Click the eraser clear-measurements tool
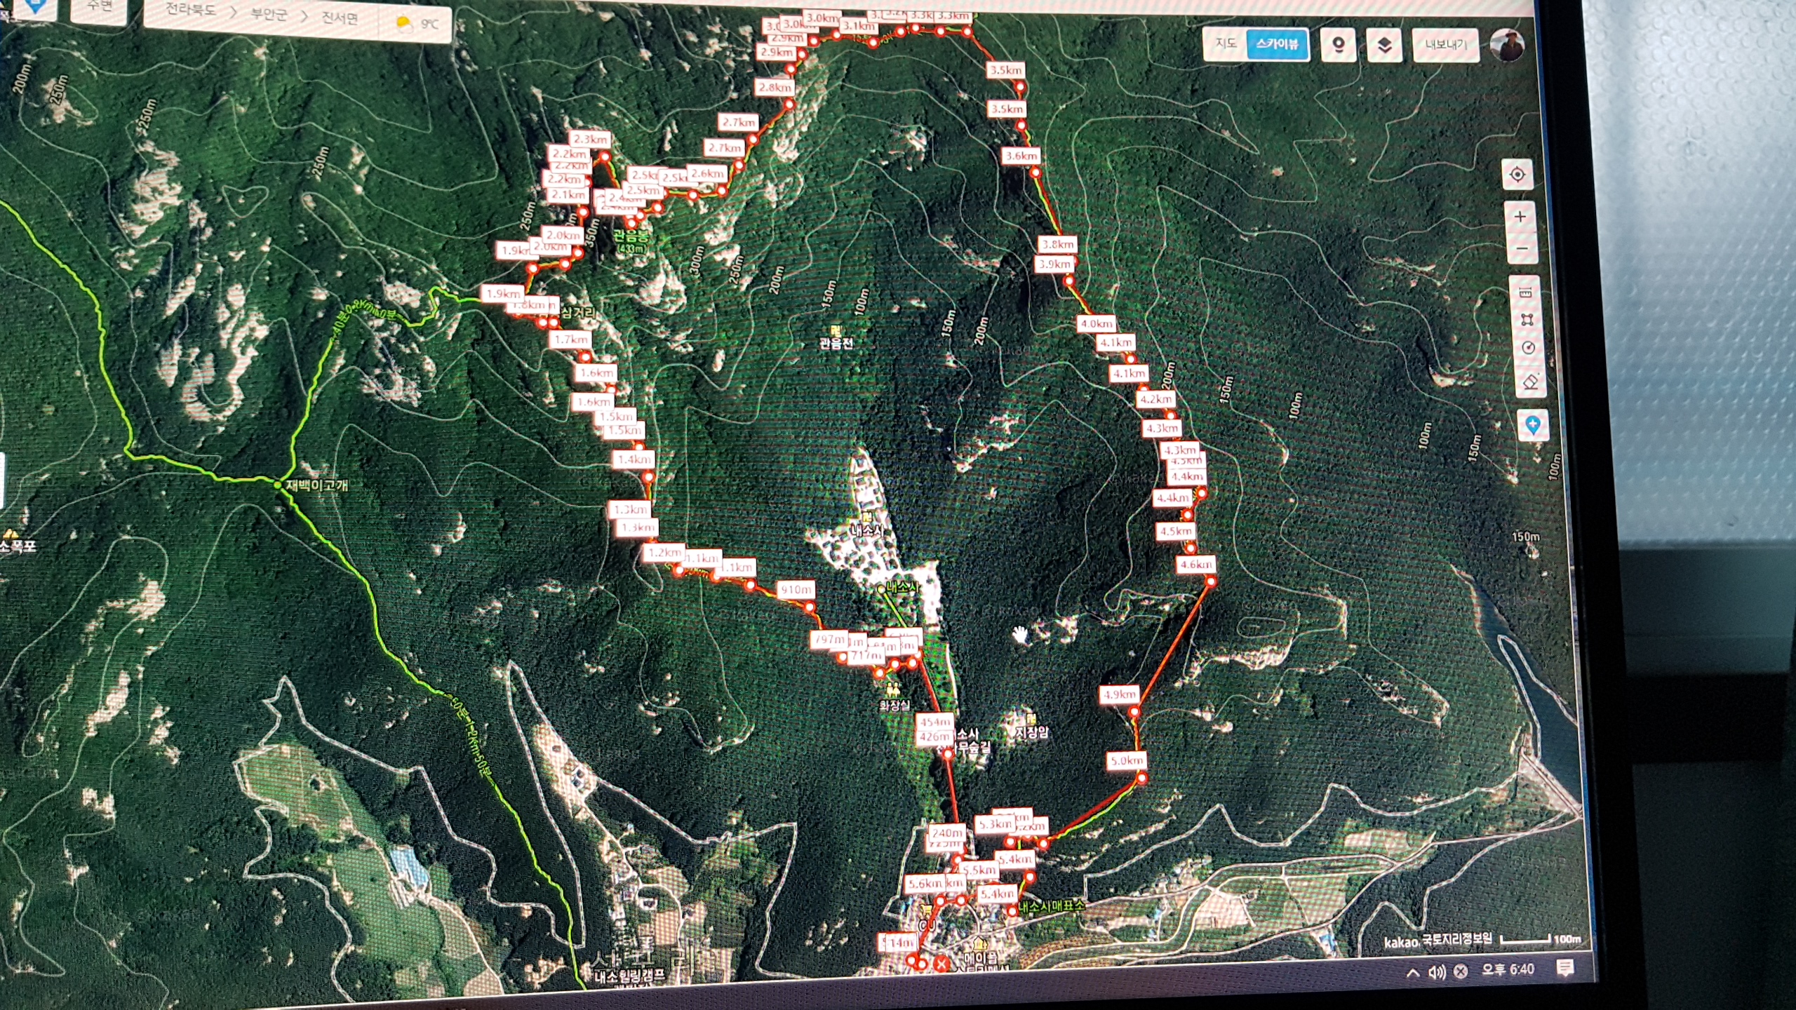Image resolution: width=1796 pixels, height=1010 pixels. click(1529, 382)
